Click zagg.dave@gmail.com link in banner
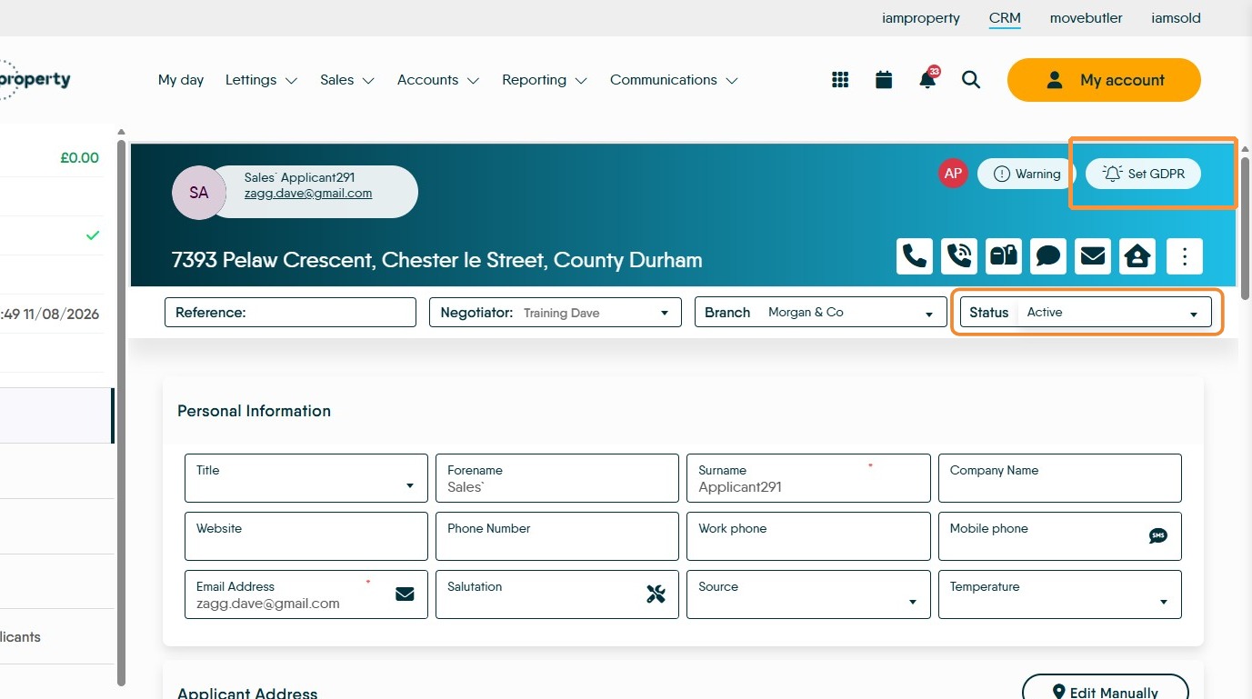Image resolution: width=1252 pixels, height=699 pixels. tap(308, 193)
